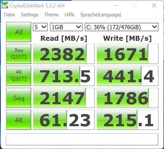Start the Seq Q32T1 benchmark

[x=19, y=54]
